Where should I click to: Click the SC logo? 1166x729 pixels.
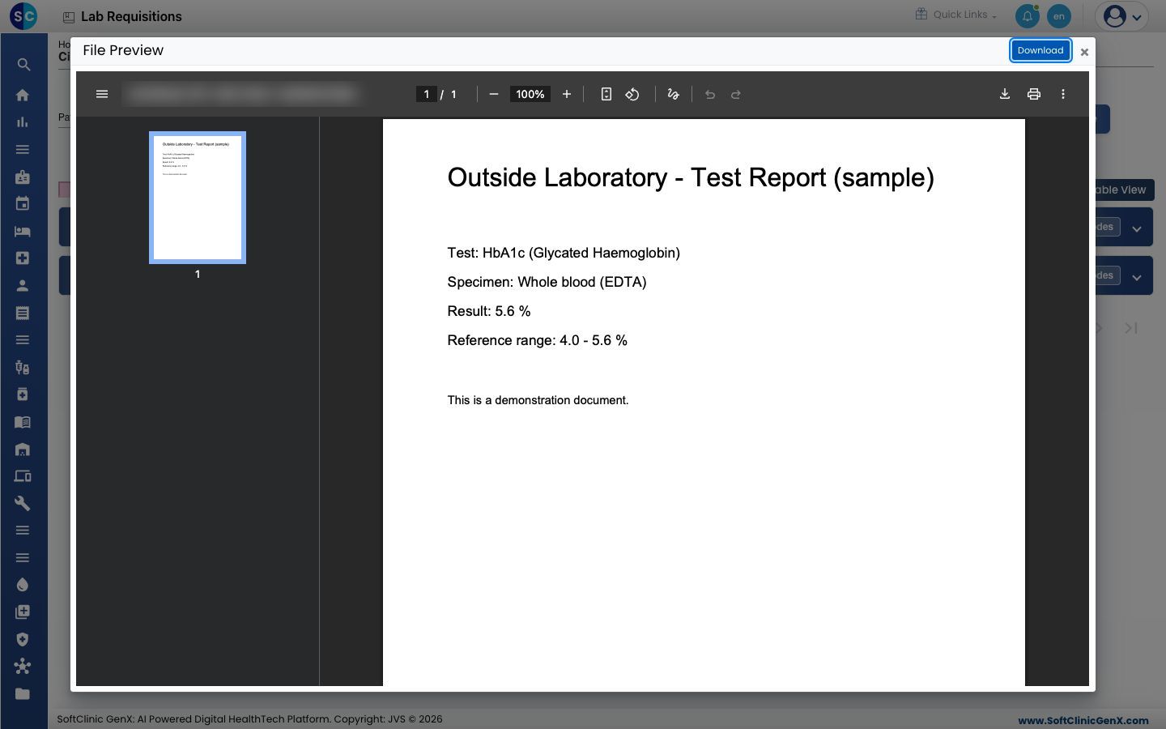23,15
